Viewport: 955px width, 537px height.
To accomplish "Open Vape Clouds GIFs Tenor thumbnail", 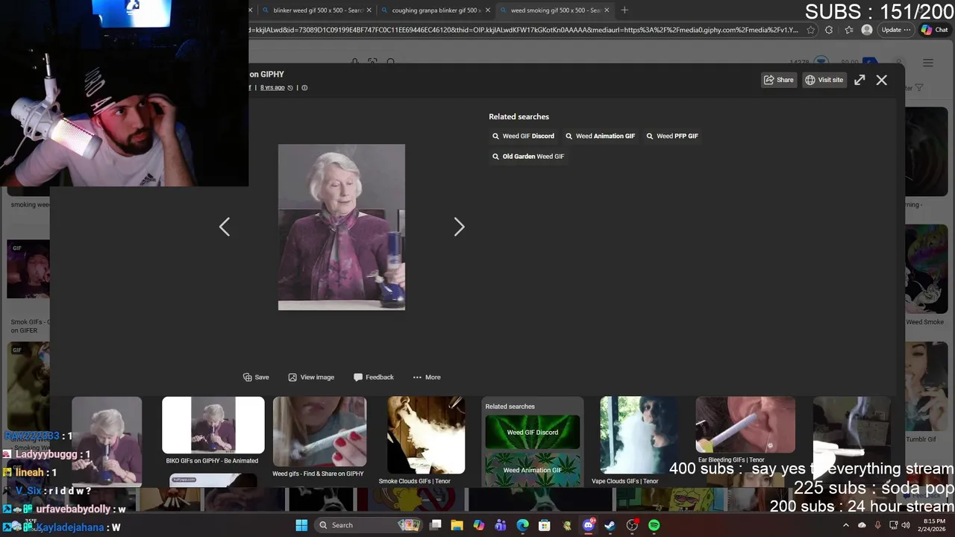I will tap(639, 436).
